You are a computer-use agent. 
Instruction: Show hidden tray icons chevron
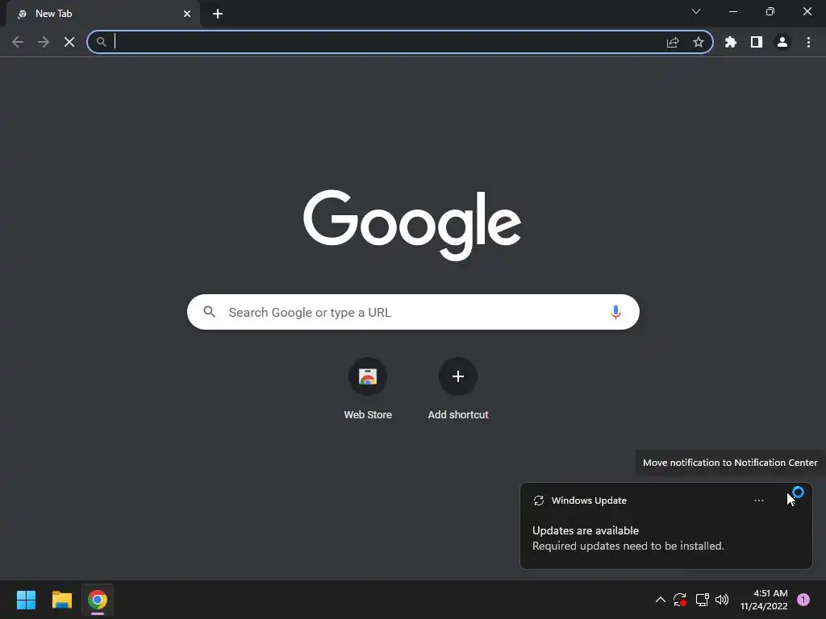click(660, 600)
